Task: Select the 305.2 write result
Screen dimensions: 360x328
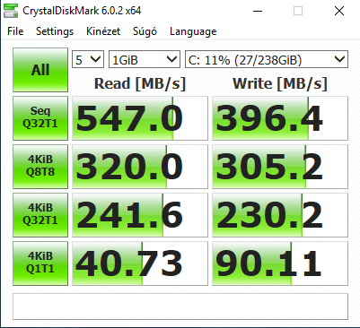Action: click(280, 167)
